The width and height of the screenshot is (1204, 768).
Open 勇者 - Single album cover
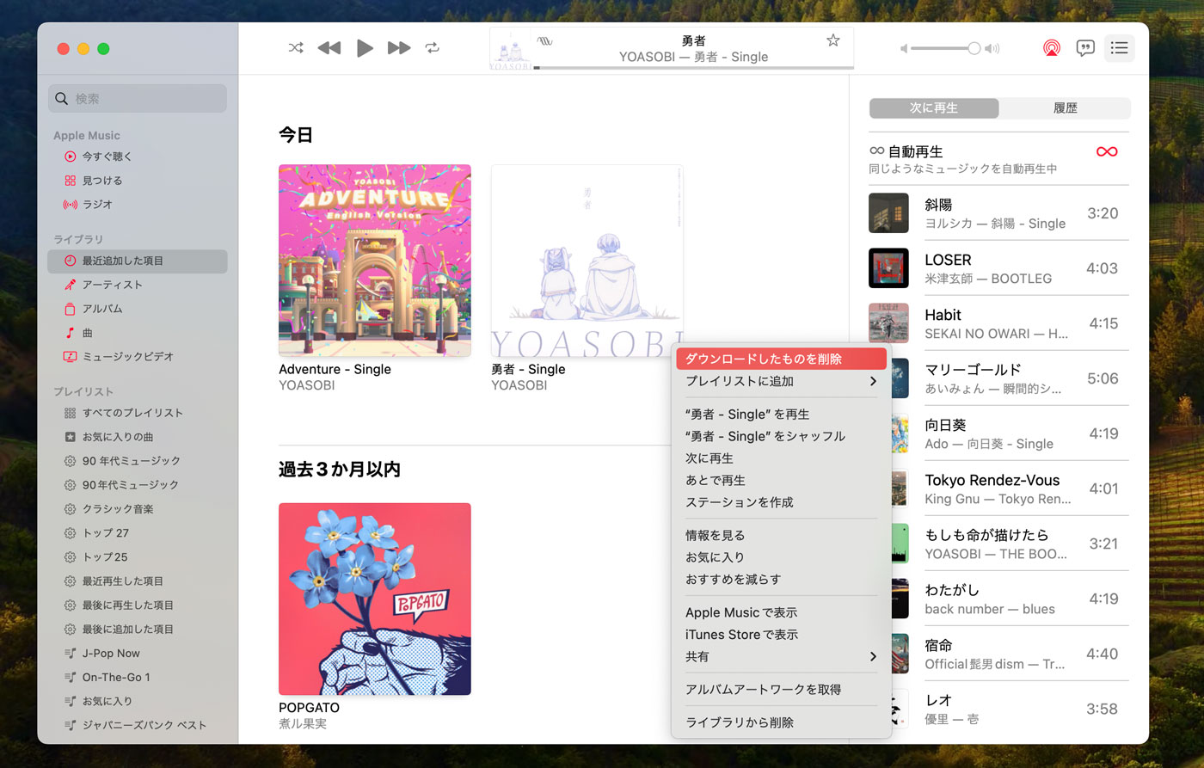point(587,261)
